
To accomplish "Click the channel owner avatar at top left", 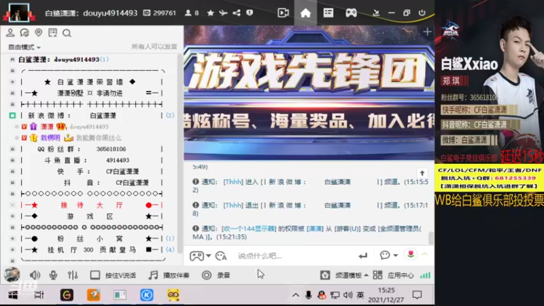I will [x=19, y=12].
